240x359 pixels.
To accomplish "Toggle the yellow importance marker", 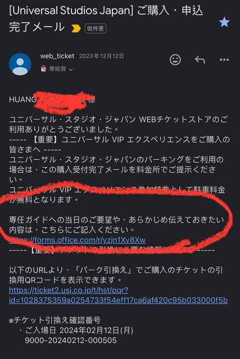I will point(76,29).
